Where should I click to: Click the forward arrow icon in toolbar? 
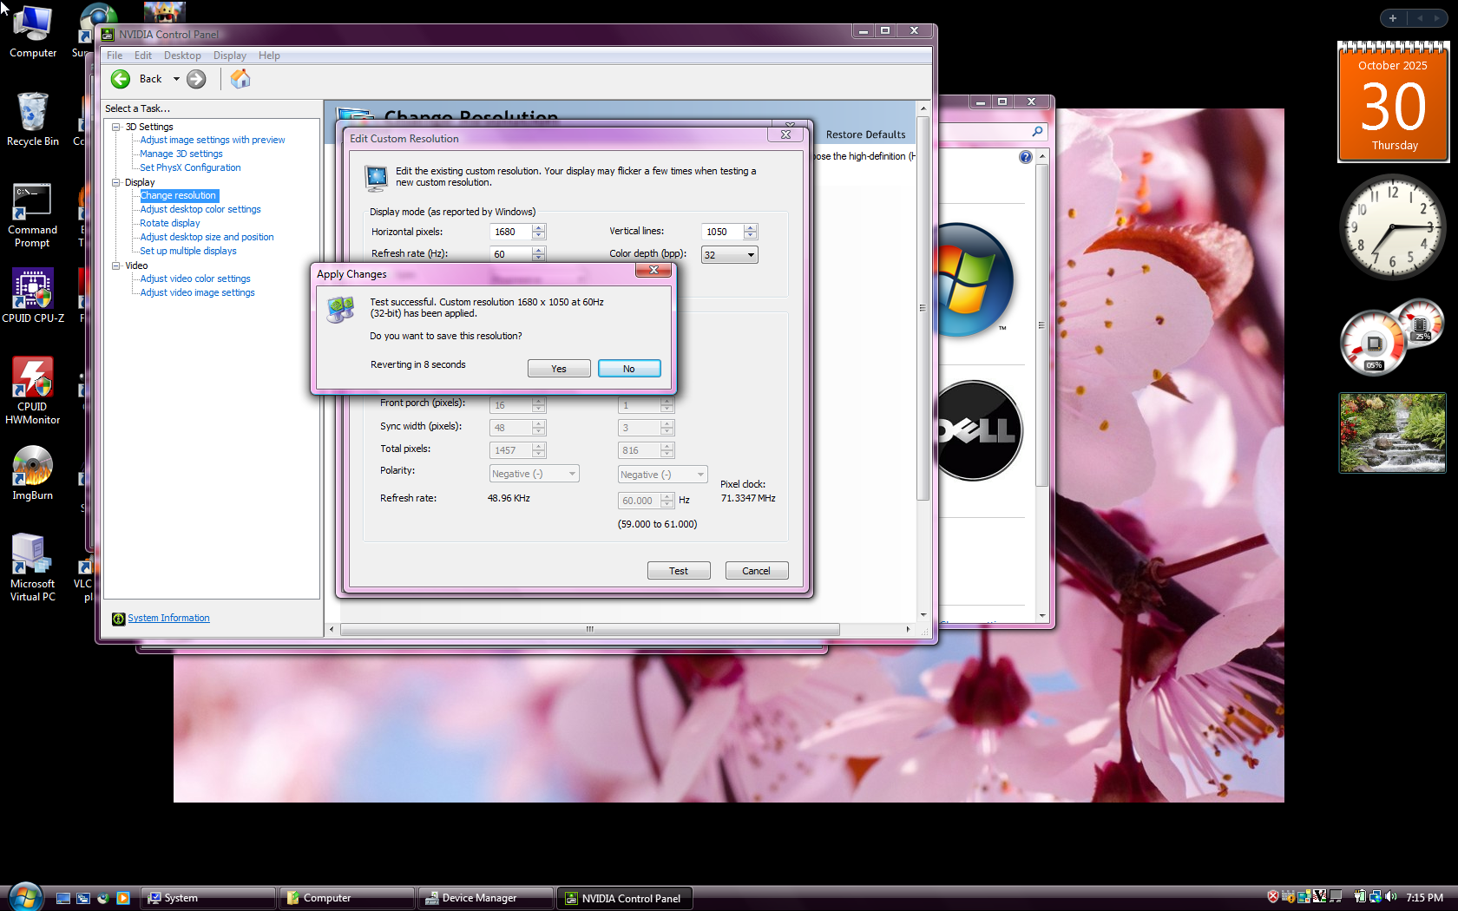pos(197,79)
